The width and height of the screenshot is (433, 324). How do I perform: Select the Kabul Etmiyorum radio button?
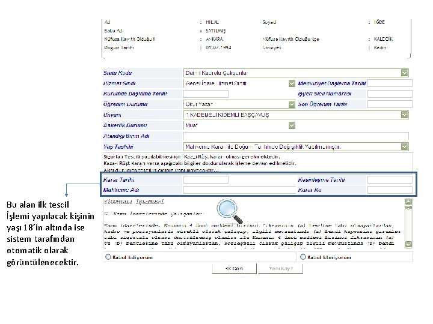(303, 257)
